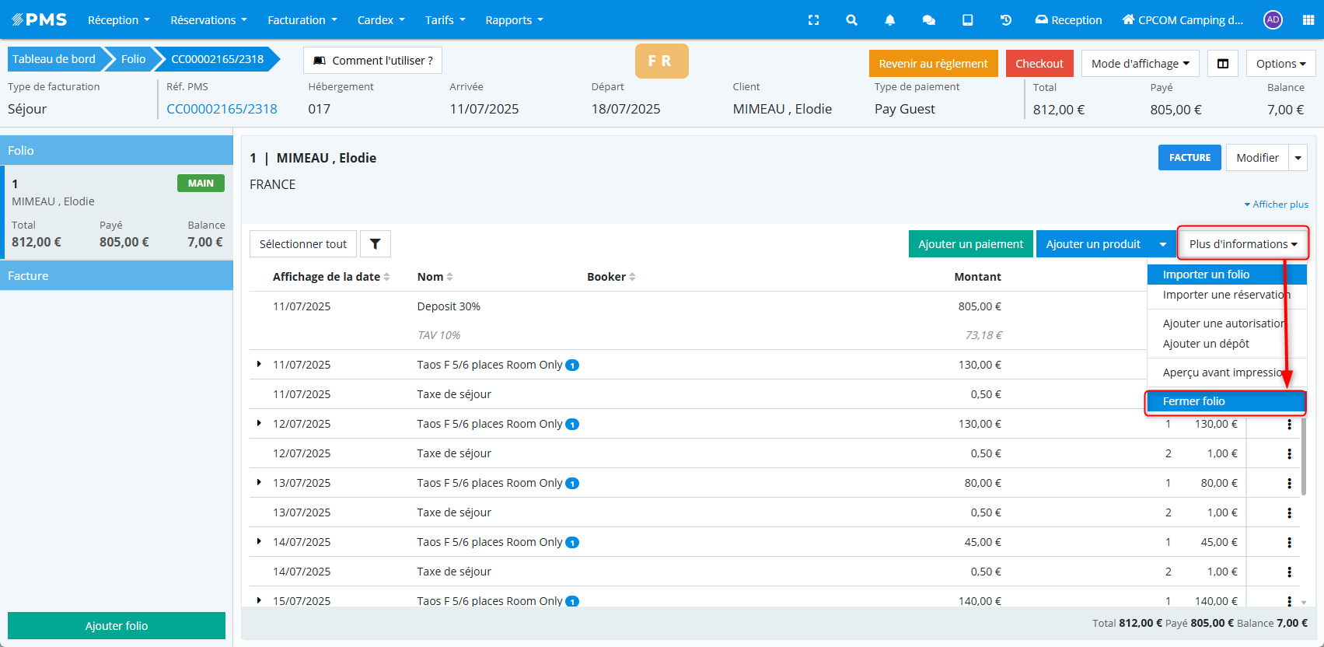This screenshot has height=647, width=1324.
Task: Open the chat messages icon
Action: (928, 20)
